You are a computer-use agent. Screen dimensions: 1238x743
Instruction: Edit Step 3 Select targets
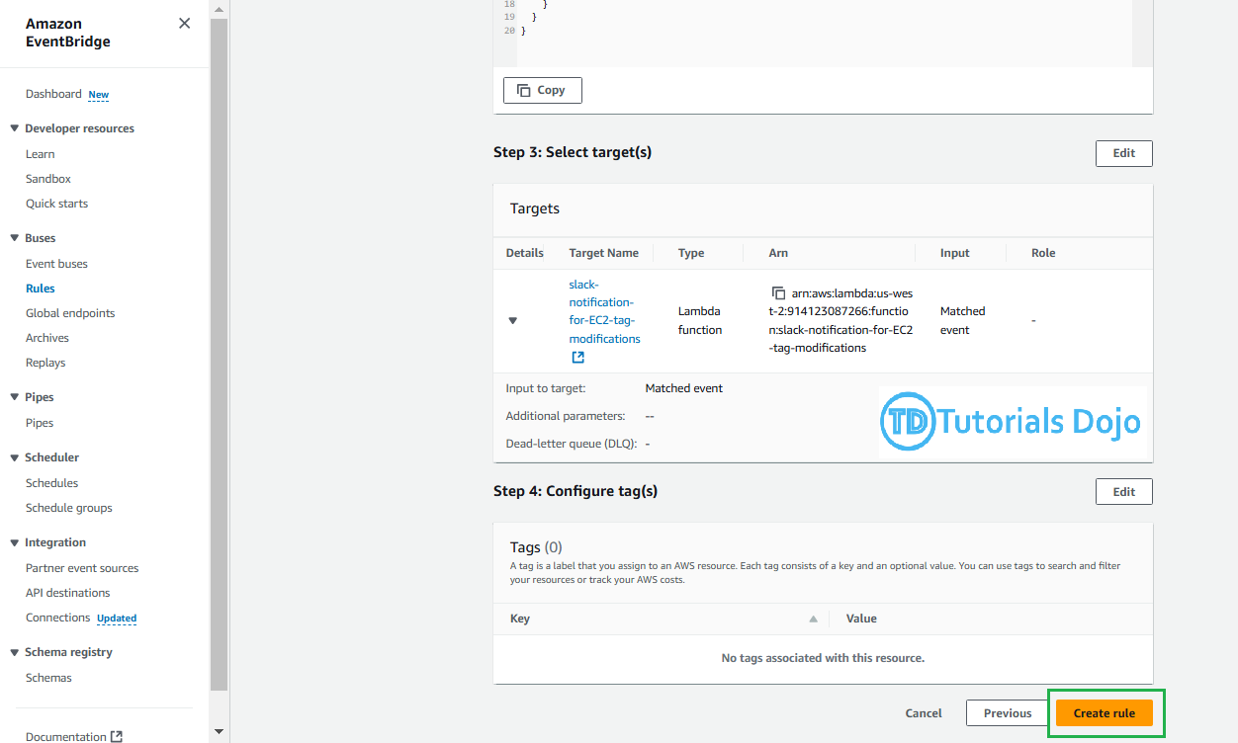1124,153
